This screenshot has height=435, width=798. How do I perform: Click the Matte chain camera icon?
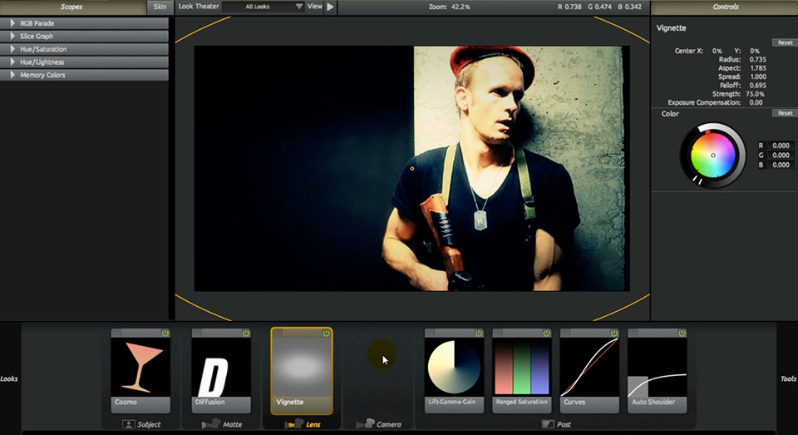(210, 424)
